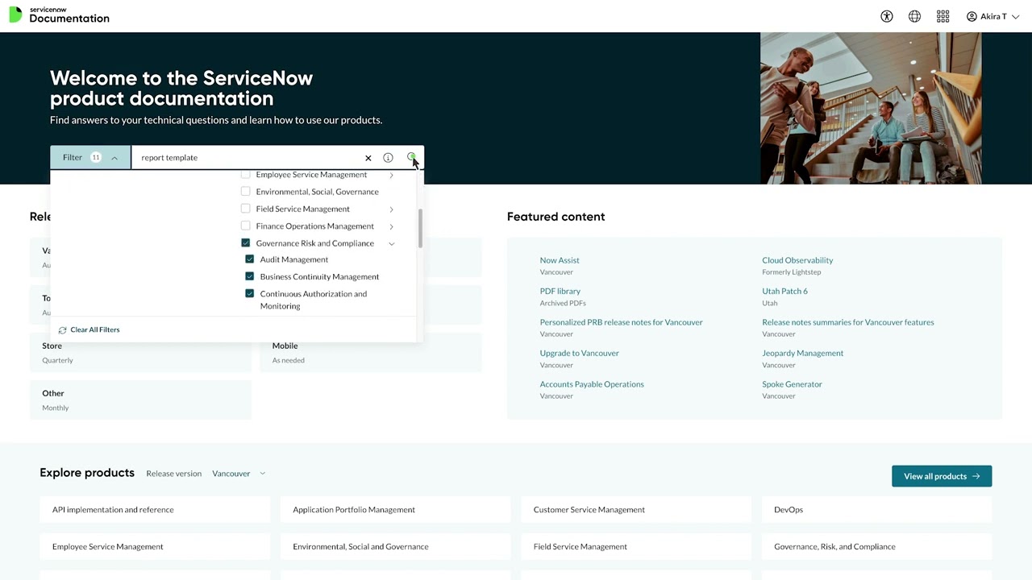Click the globe language selector icon
The height and width of the screenshot is (580, 1032).
[x=914, y=16]
